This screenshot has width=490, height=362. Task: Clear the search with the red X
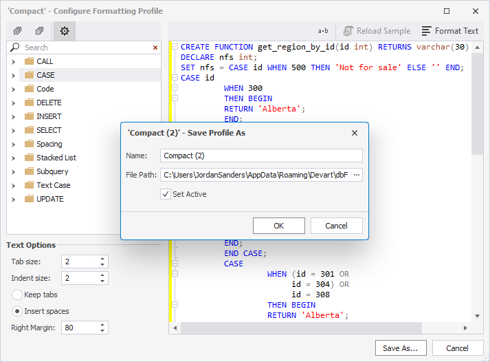pos(155,47)
